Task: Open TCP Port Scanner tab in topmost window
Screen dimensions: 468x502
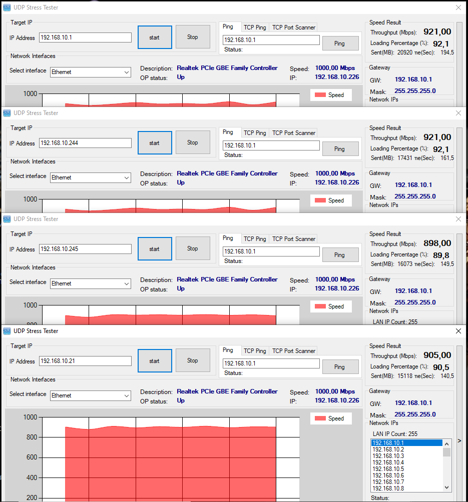Action: [x=294, y=27]
